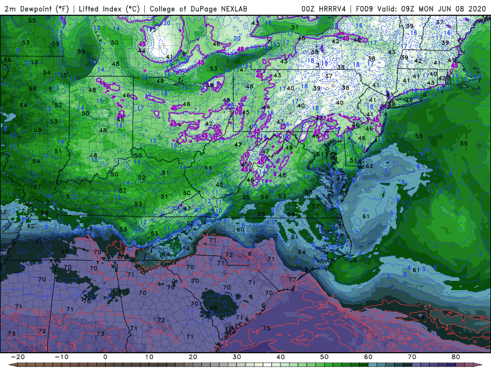Click the black 60 dewpoint value on the map
Screen dimensions: 491x368
tap(241, 229)
